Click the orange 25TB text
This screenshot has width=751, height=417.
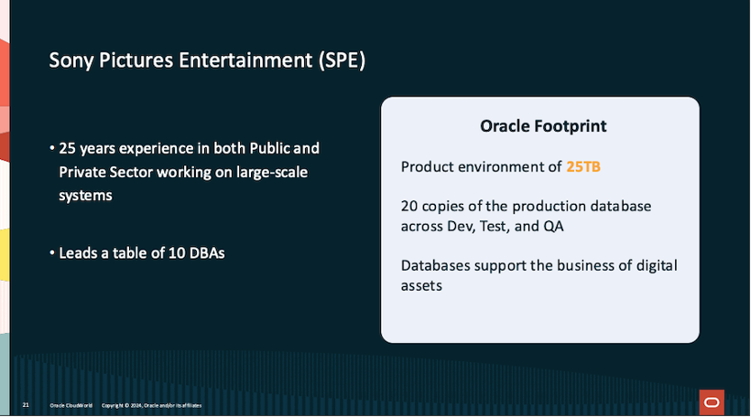[583, 167]
